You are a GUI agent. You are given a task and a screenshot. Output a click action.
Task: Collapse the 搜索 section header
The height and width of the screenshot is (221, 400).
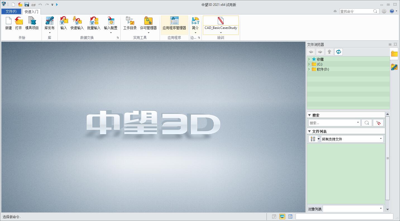coord(309,115)
